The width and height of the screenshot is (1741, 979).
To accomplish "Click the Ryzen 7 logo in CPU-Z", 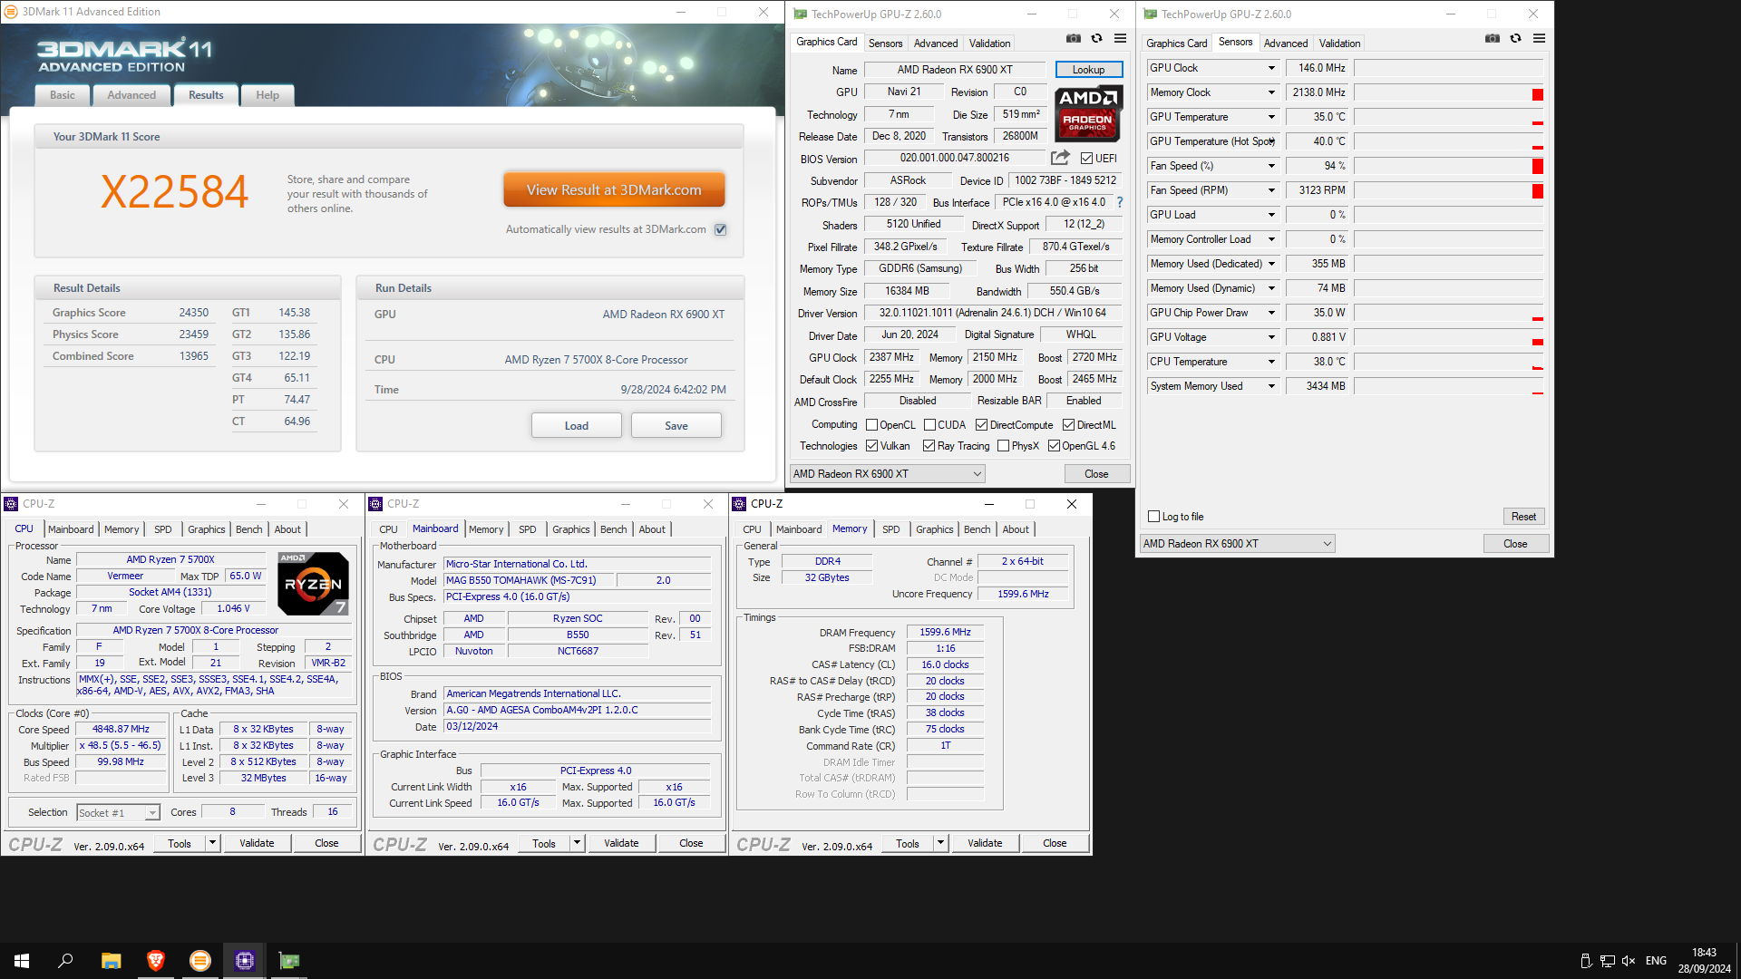I will (313, 584).
